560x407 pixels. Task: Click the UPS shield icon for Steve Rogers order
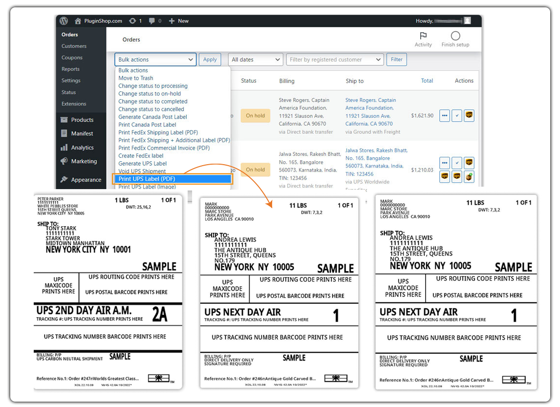[469, 115]
